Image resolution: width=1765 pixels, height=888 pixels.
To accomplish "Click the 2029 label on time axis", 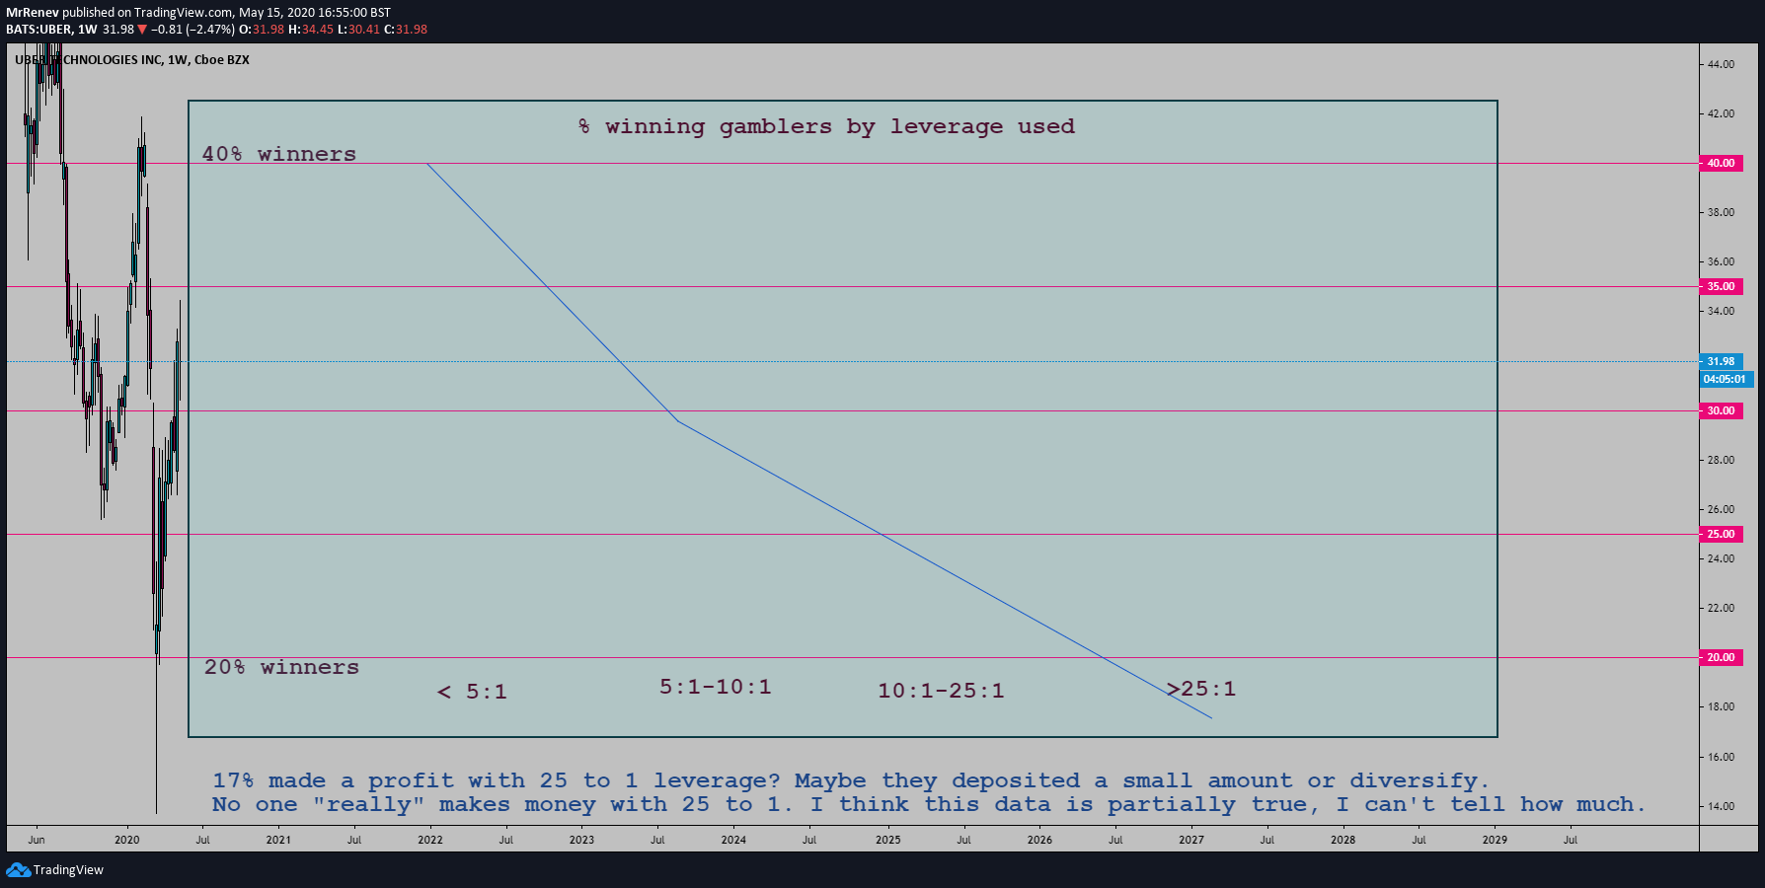I will click(x=1495, y=840).
